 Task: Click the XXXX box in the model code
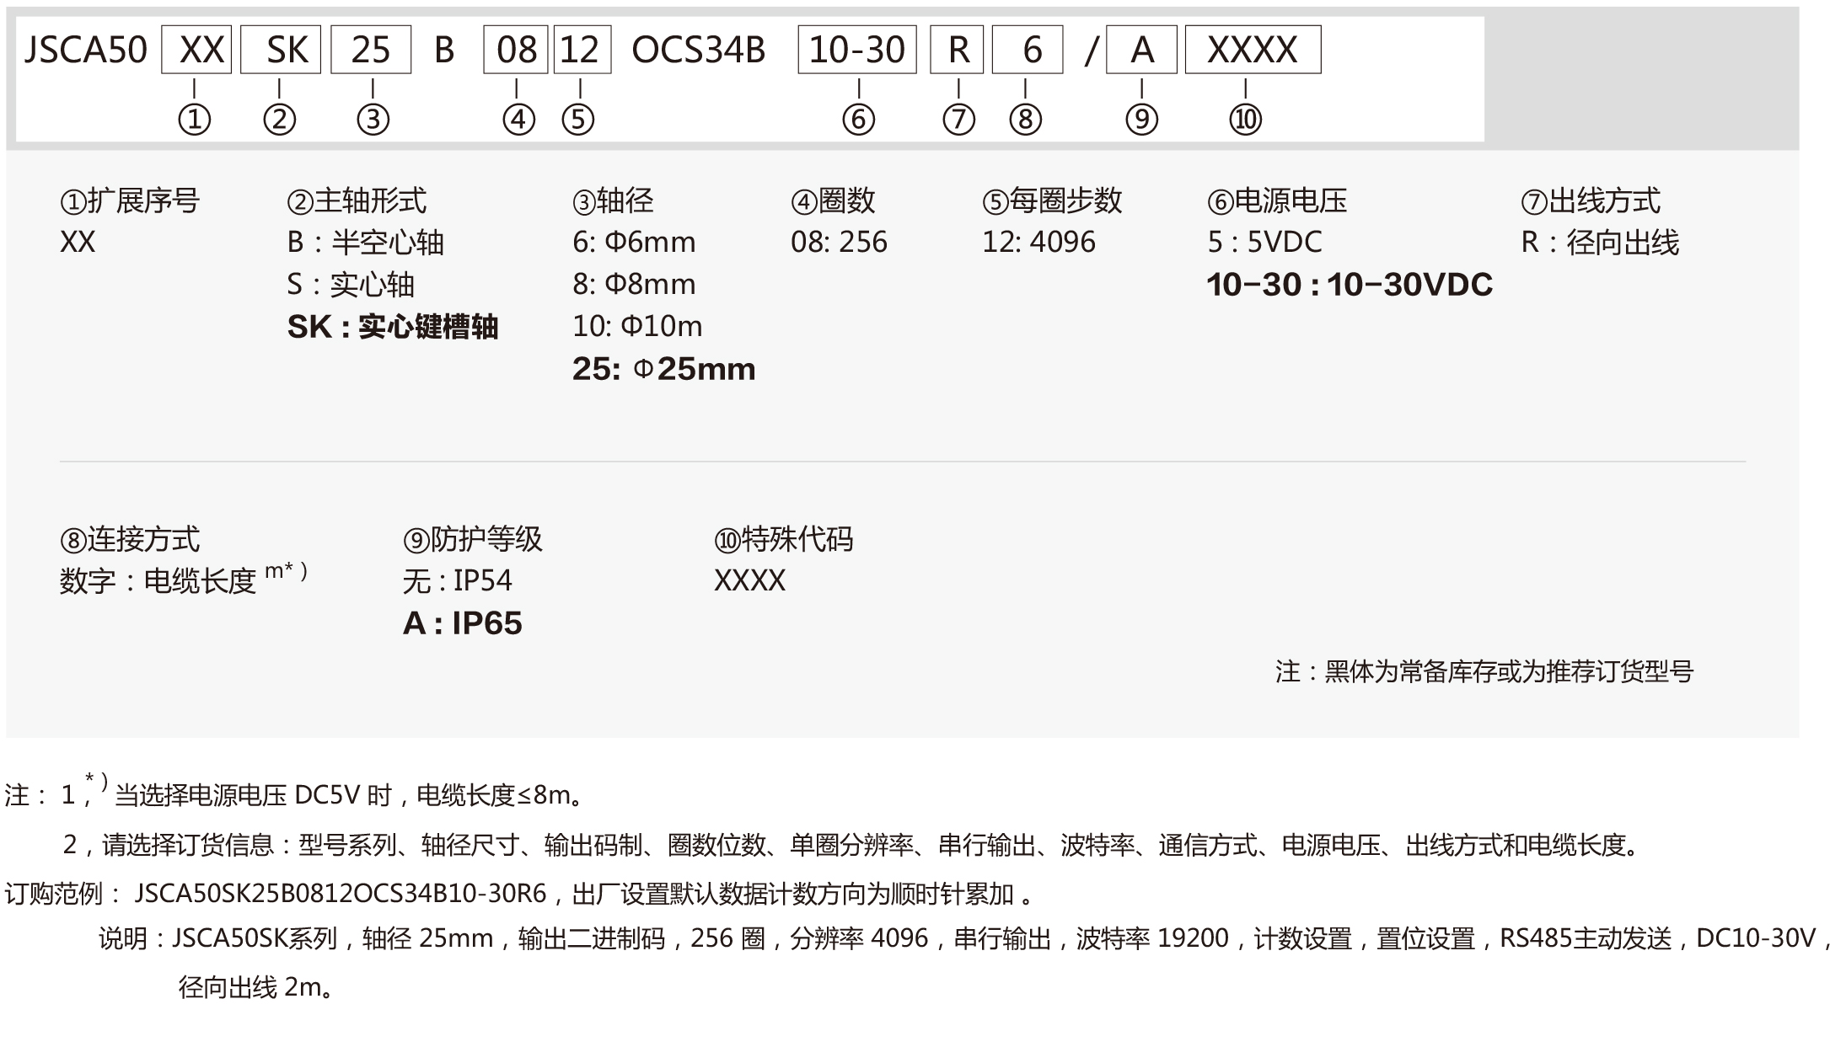click(x=1253, y=50)
